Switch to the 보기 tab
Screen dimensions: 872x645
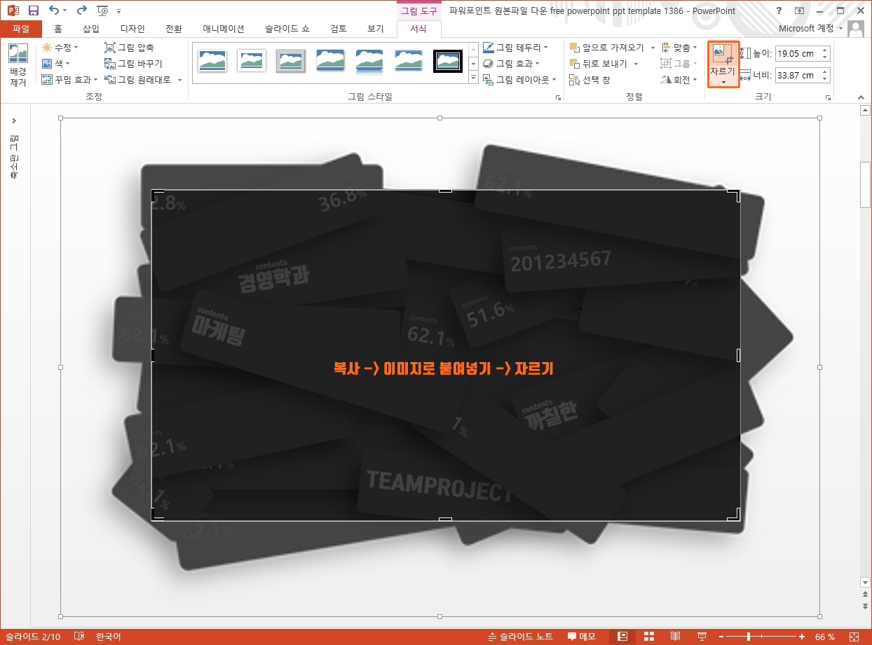(x=376, y=29)
